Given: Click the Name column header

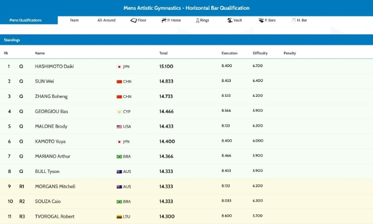Looking at the screenshot, I should coord(40,53).
